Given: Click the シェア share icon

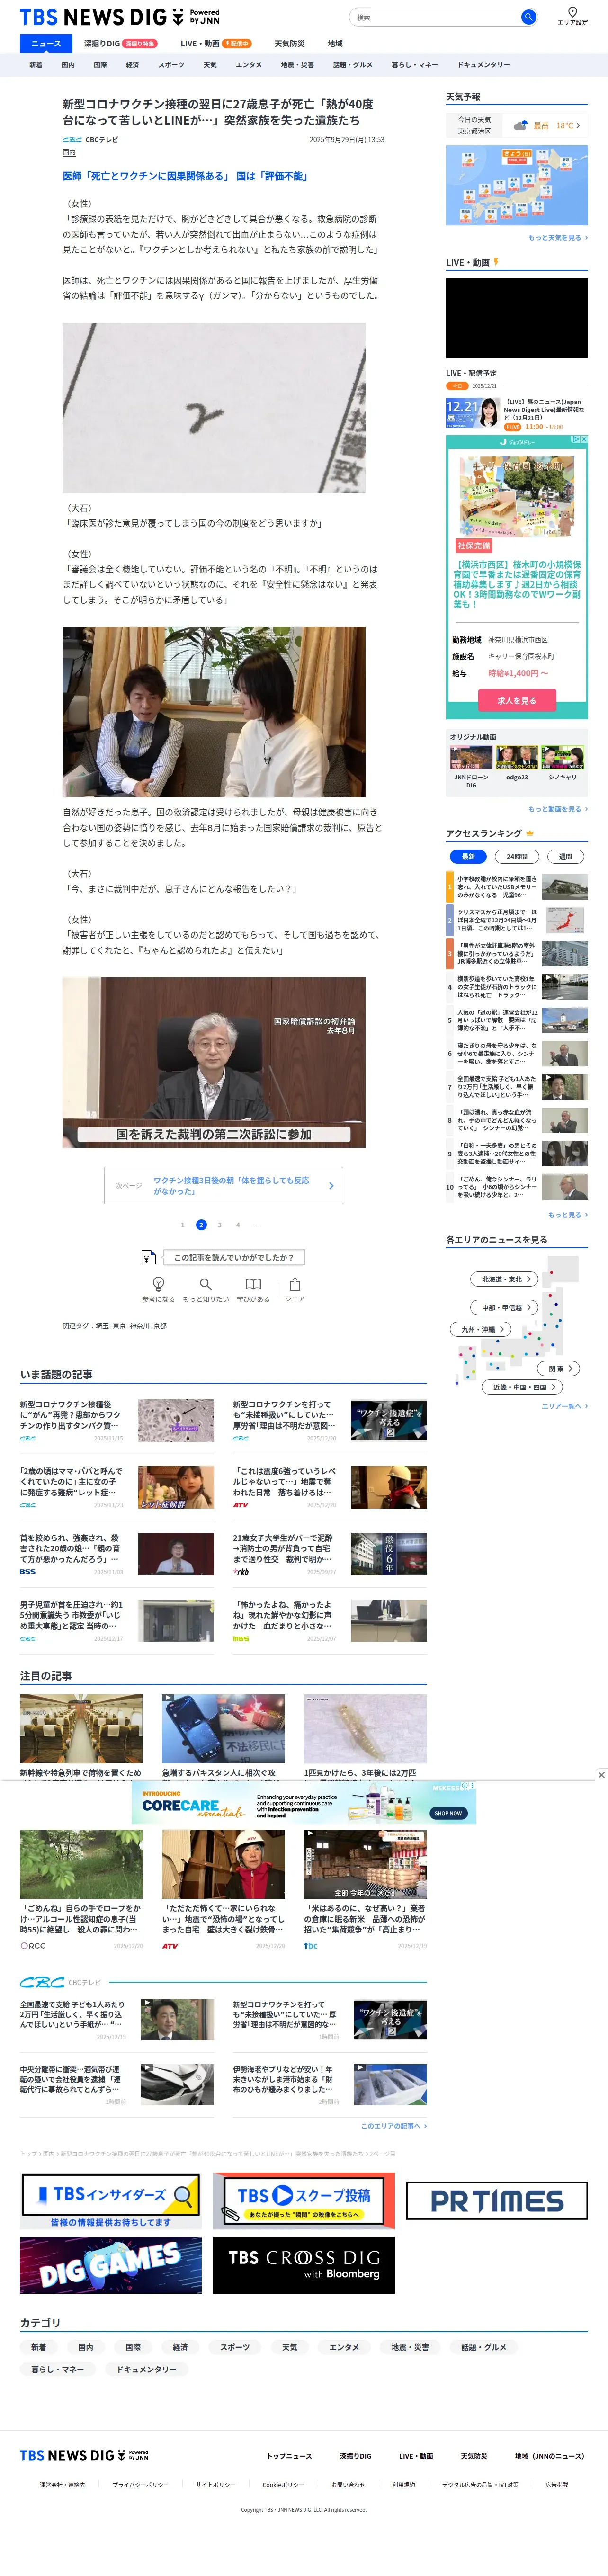Looking at the screenshot, I should click(295, 1284).
